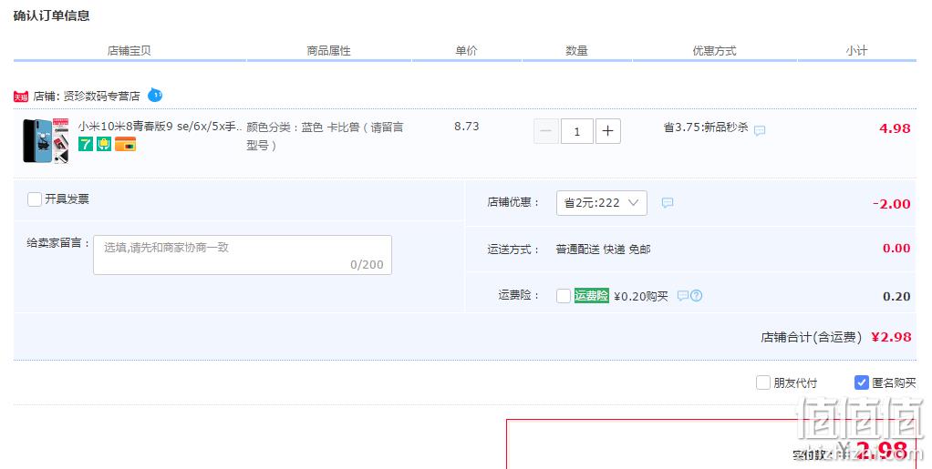Tick the 运费险 purchase checkbox
932x469 pixels.
[x=564, y=296]
